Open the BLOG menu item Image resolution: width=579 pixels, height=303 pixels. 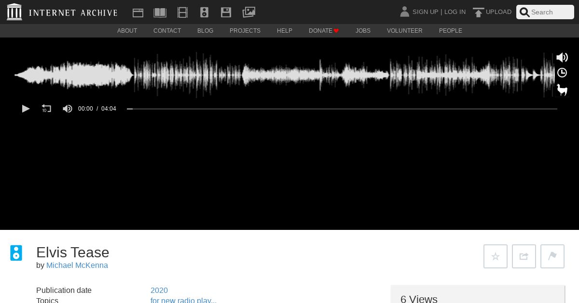click(205, 31)
